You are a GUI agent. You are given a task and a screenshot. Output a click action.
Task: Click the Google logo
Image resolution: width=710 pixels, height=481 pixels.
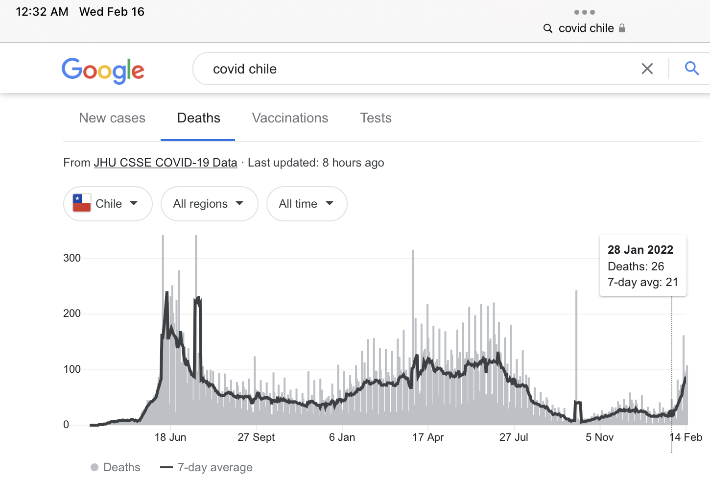pyautogui.click(x=103, y=71)
